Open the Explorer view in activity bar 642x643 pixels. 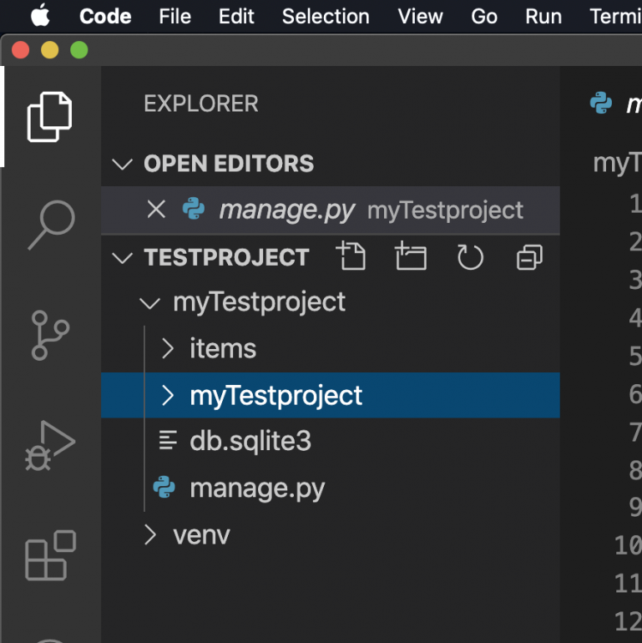(50, 118)
